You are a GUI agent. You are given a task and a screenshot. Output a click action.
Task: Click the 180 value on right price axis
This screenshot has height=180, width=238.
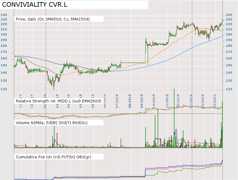point(229,46)
